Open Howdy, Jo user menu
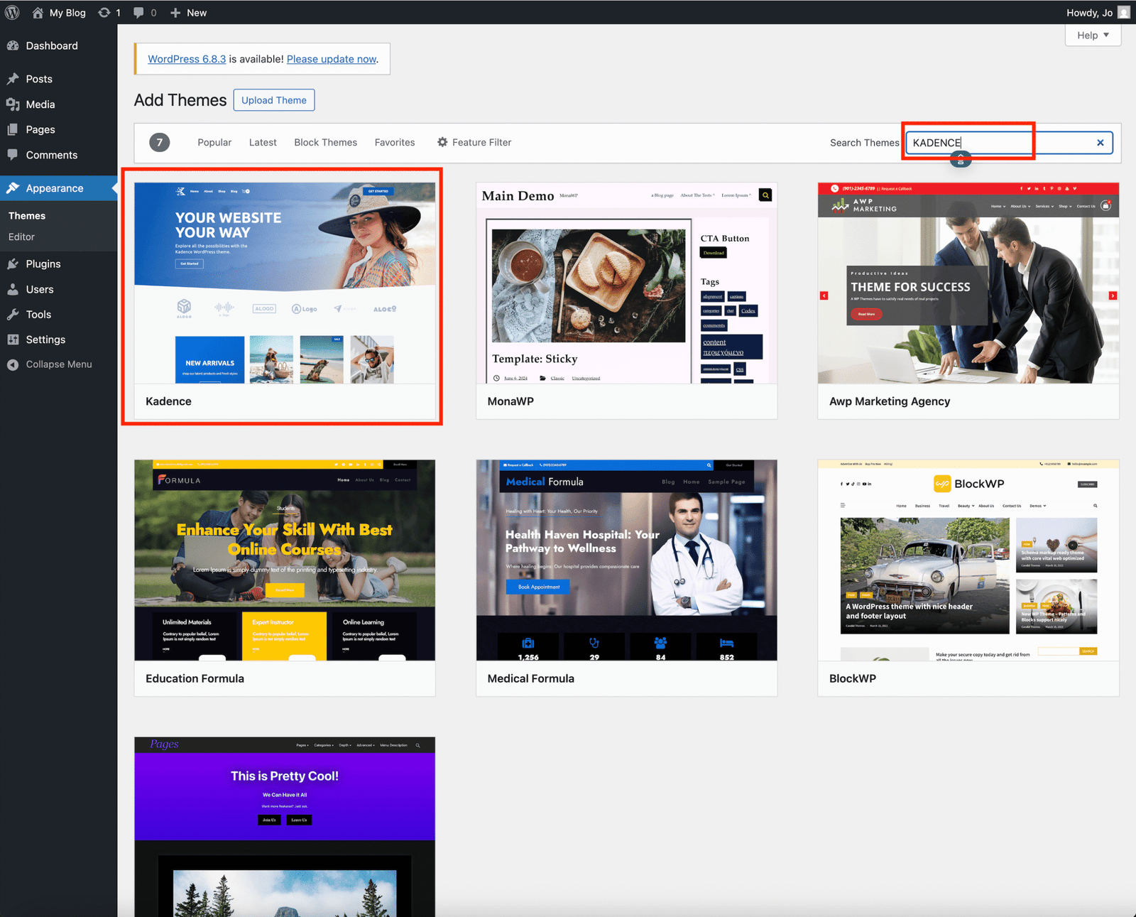 click(x=1096, y=12)
